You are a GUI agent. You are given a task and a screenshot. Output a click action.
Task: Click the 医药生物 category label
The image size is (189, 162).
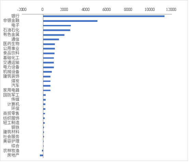(x=11, y=44)
